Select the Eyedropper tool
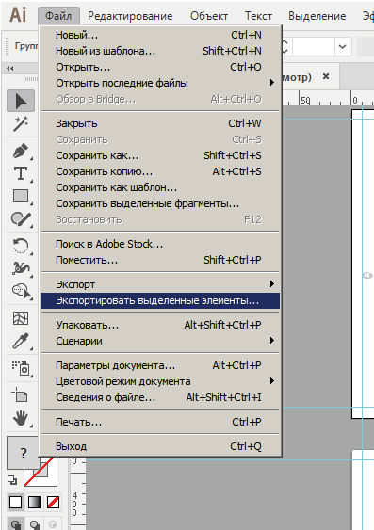 [21, 342]
